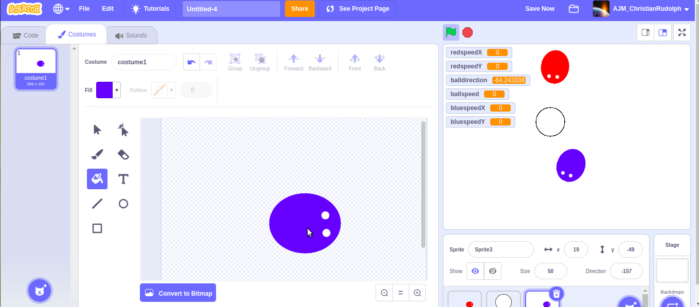Select the Circle tool
Screen dimensions: 699x307
tap(123, 203)
